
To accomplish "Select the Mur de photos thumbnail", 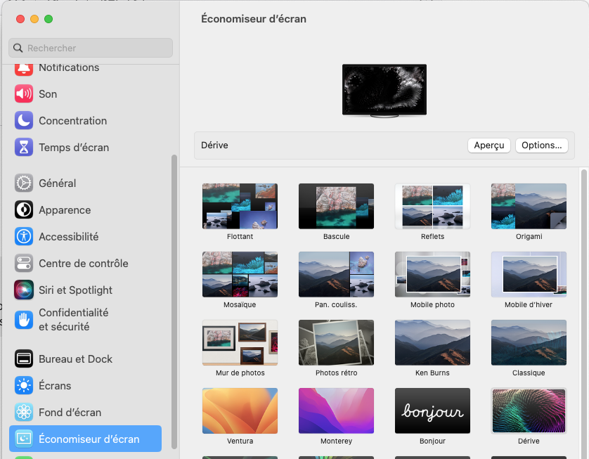I will [240, 342].
